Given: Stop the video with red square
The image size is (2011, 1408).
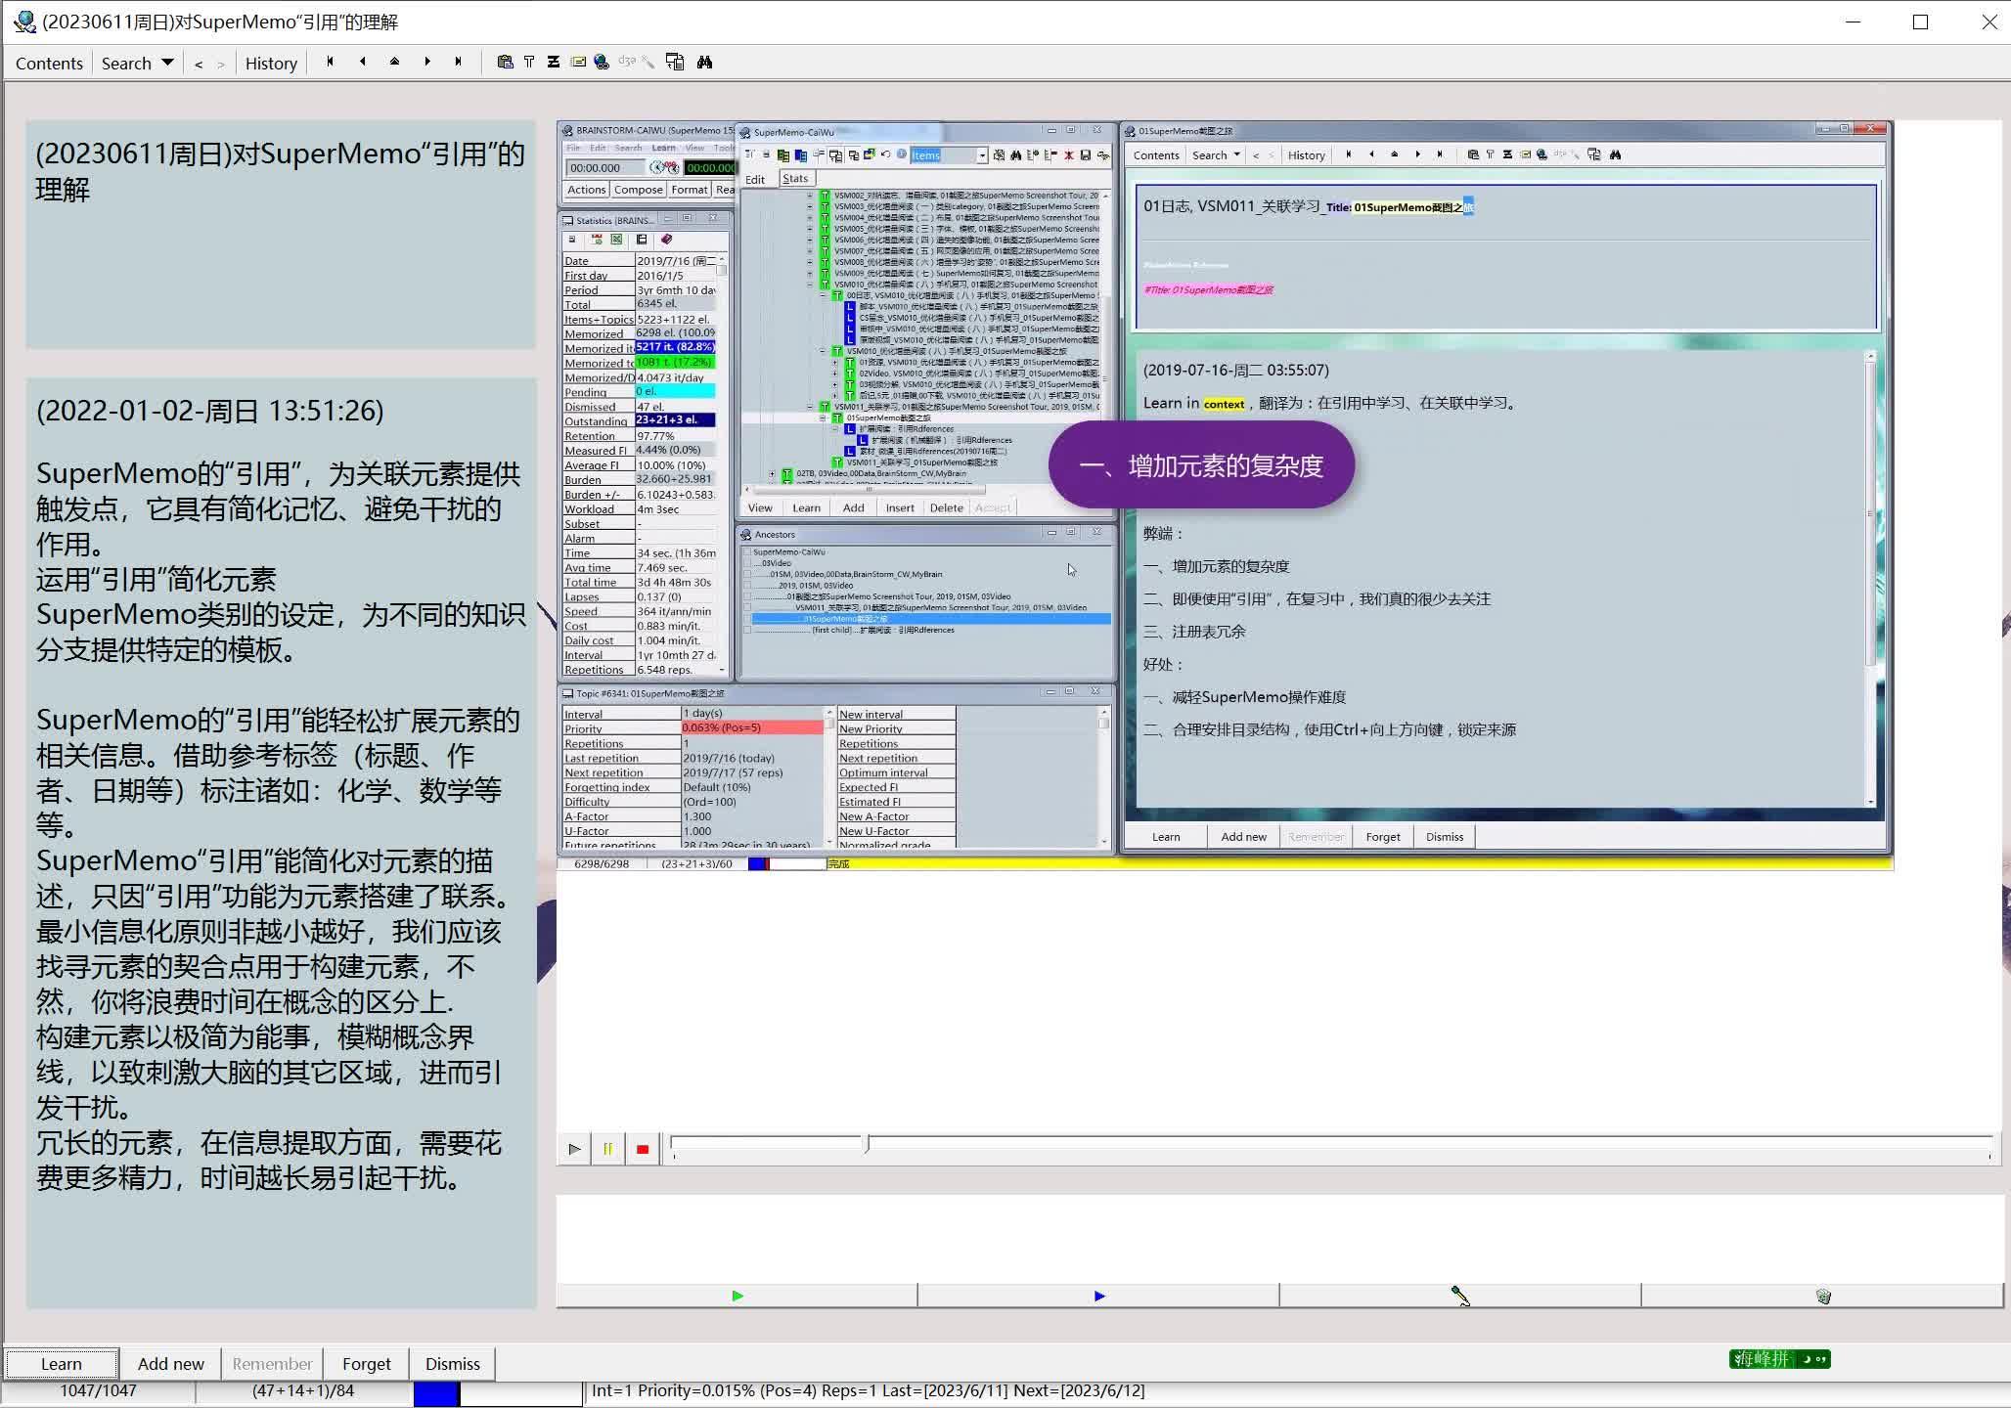Looking at the screenshot, I should pyautogui.click(x=643, y=1149).
